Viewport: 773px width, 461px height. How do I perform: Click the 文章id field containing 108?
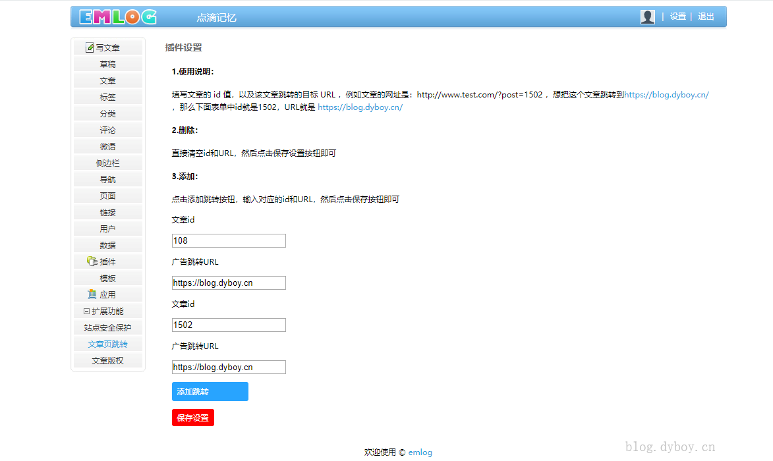tap(228, 240)
